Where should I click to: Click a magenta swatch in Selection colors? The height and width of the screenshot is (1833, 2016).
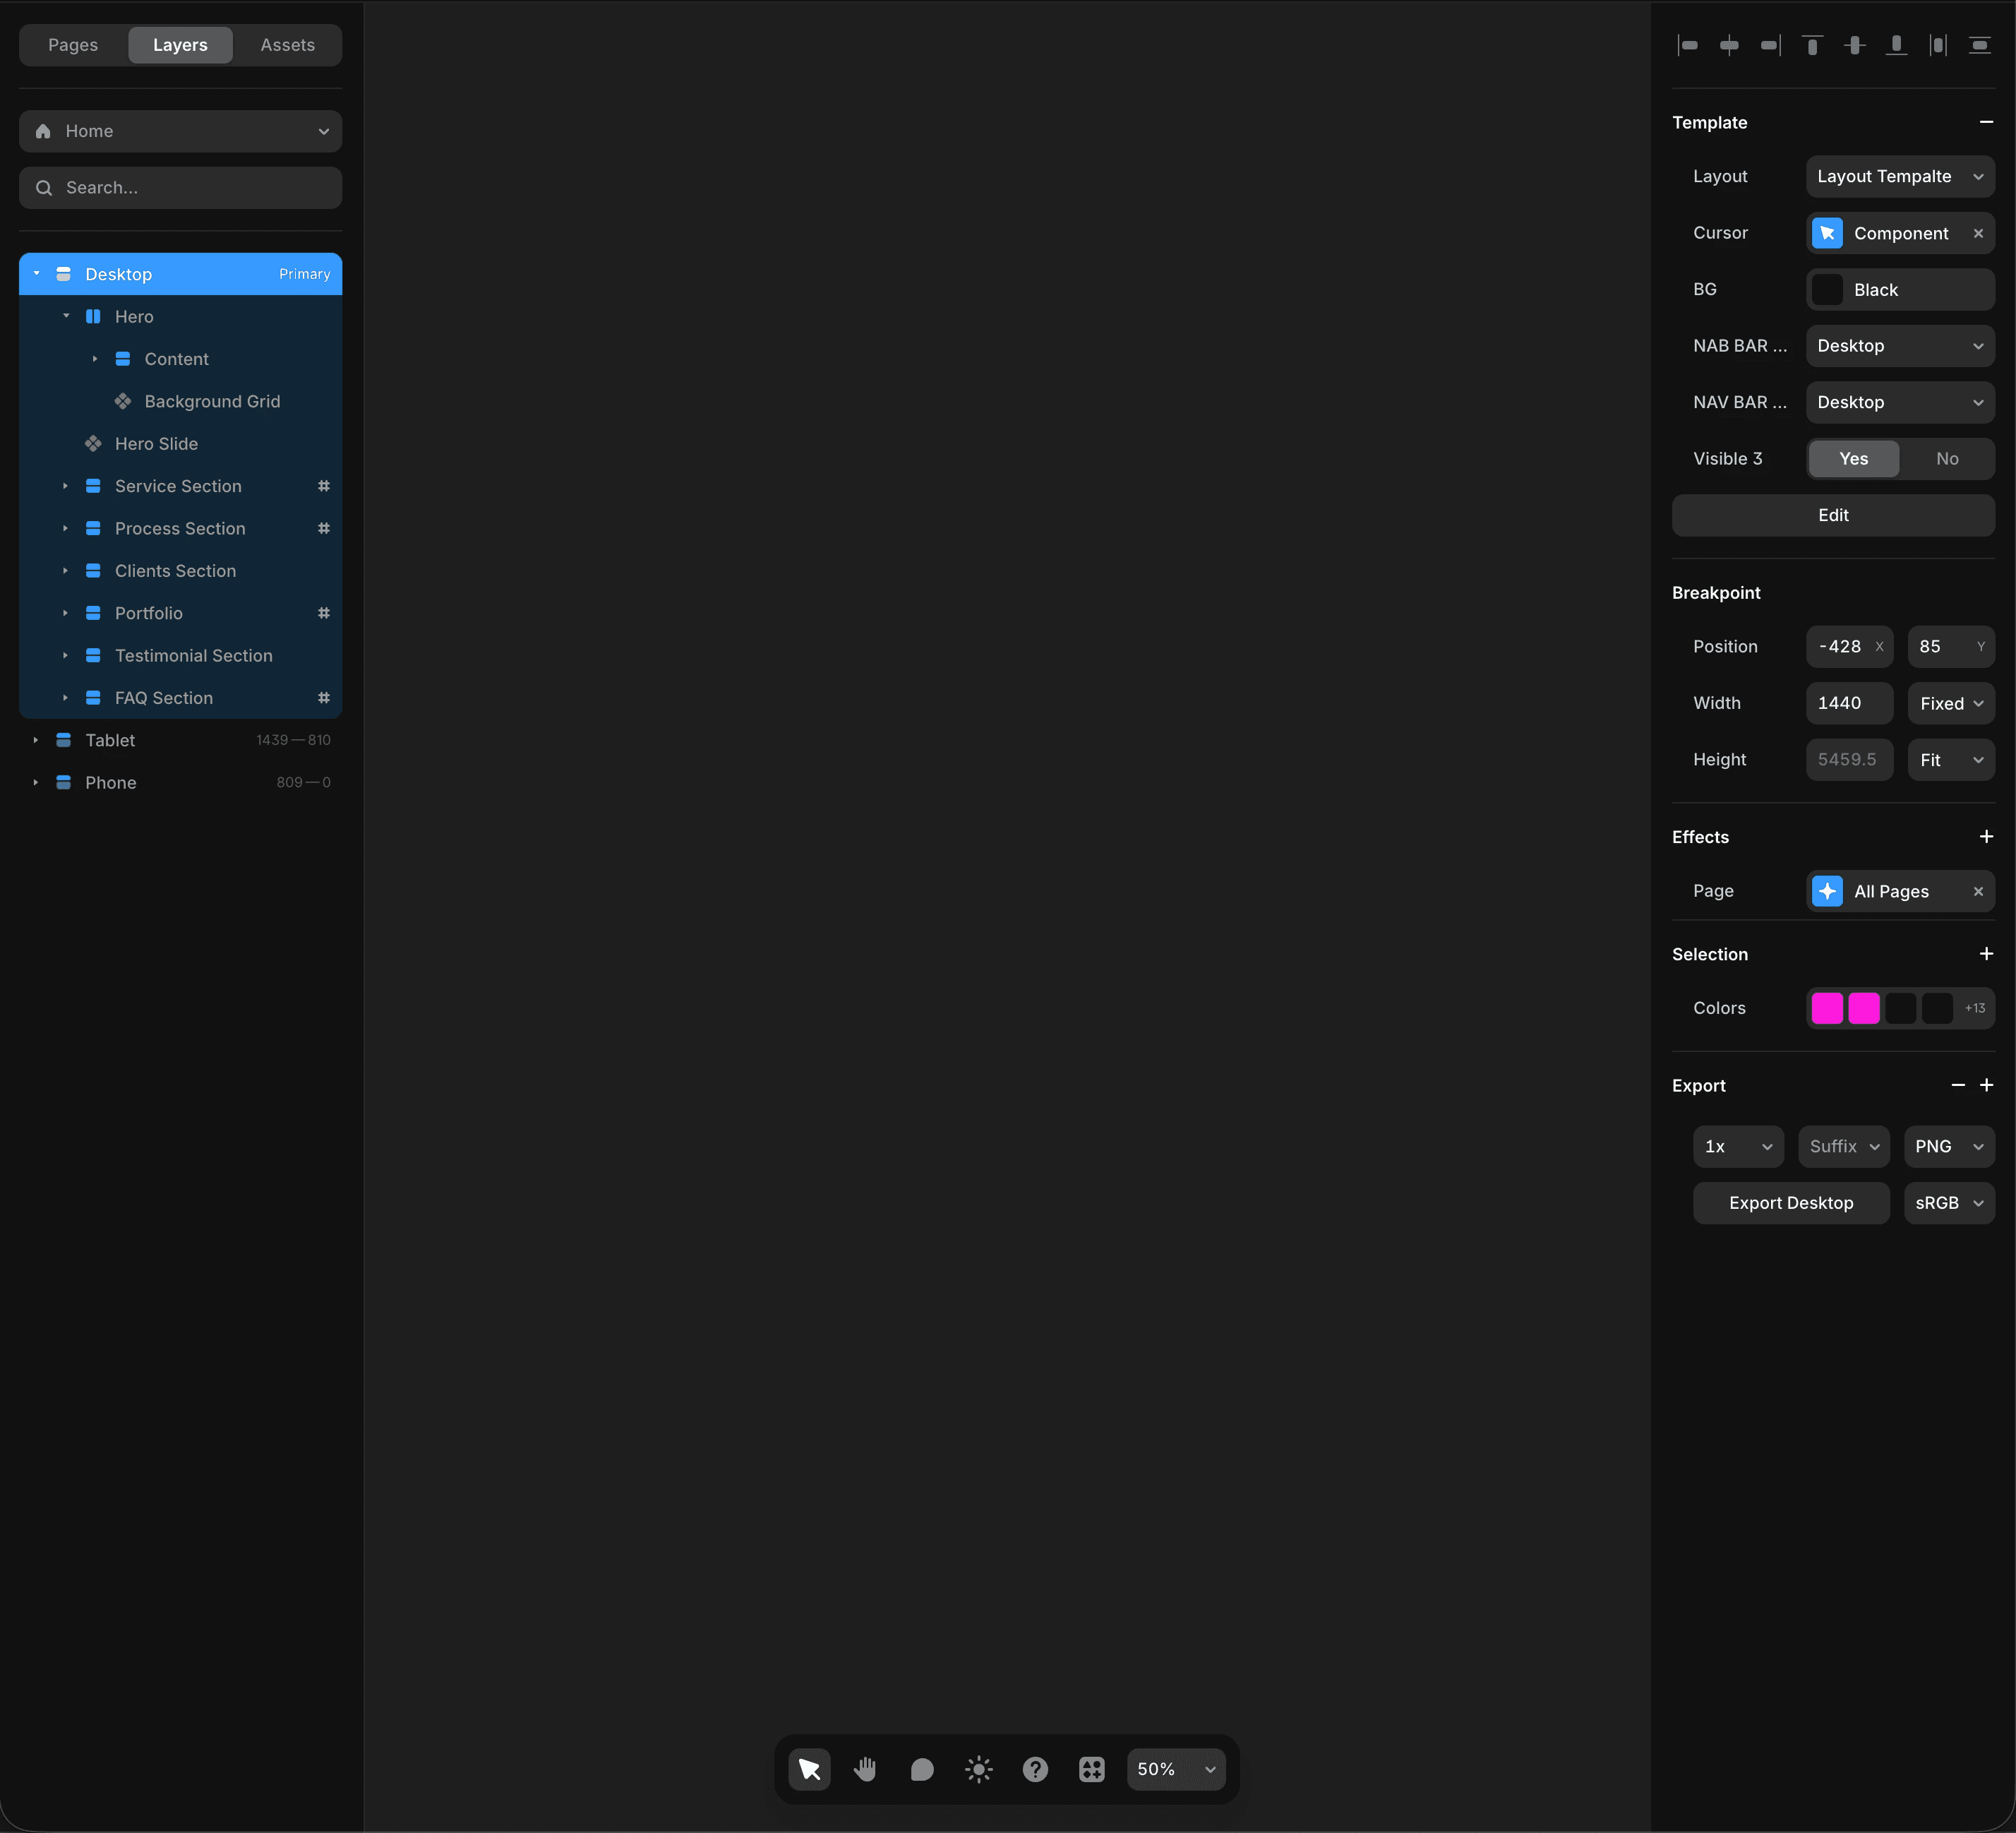1827,1008
